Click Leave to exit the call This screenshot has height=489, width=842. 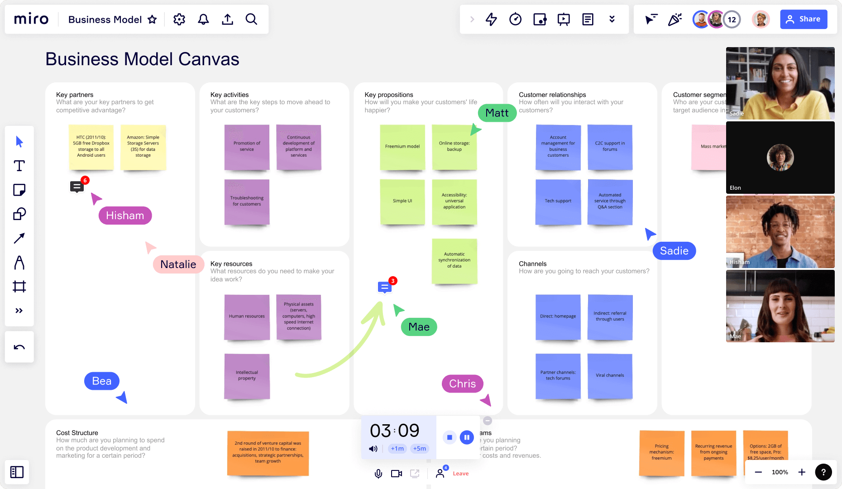pos(460,473)
